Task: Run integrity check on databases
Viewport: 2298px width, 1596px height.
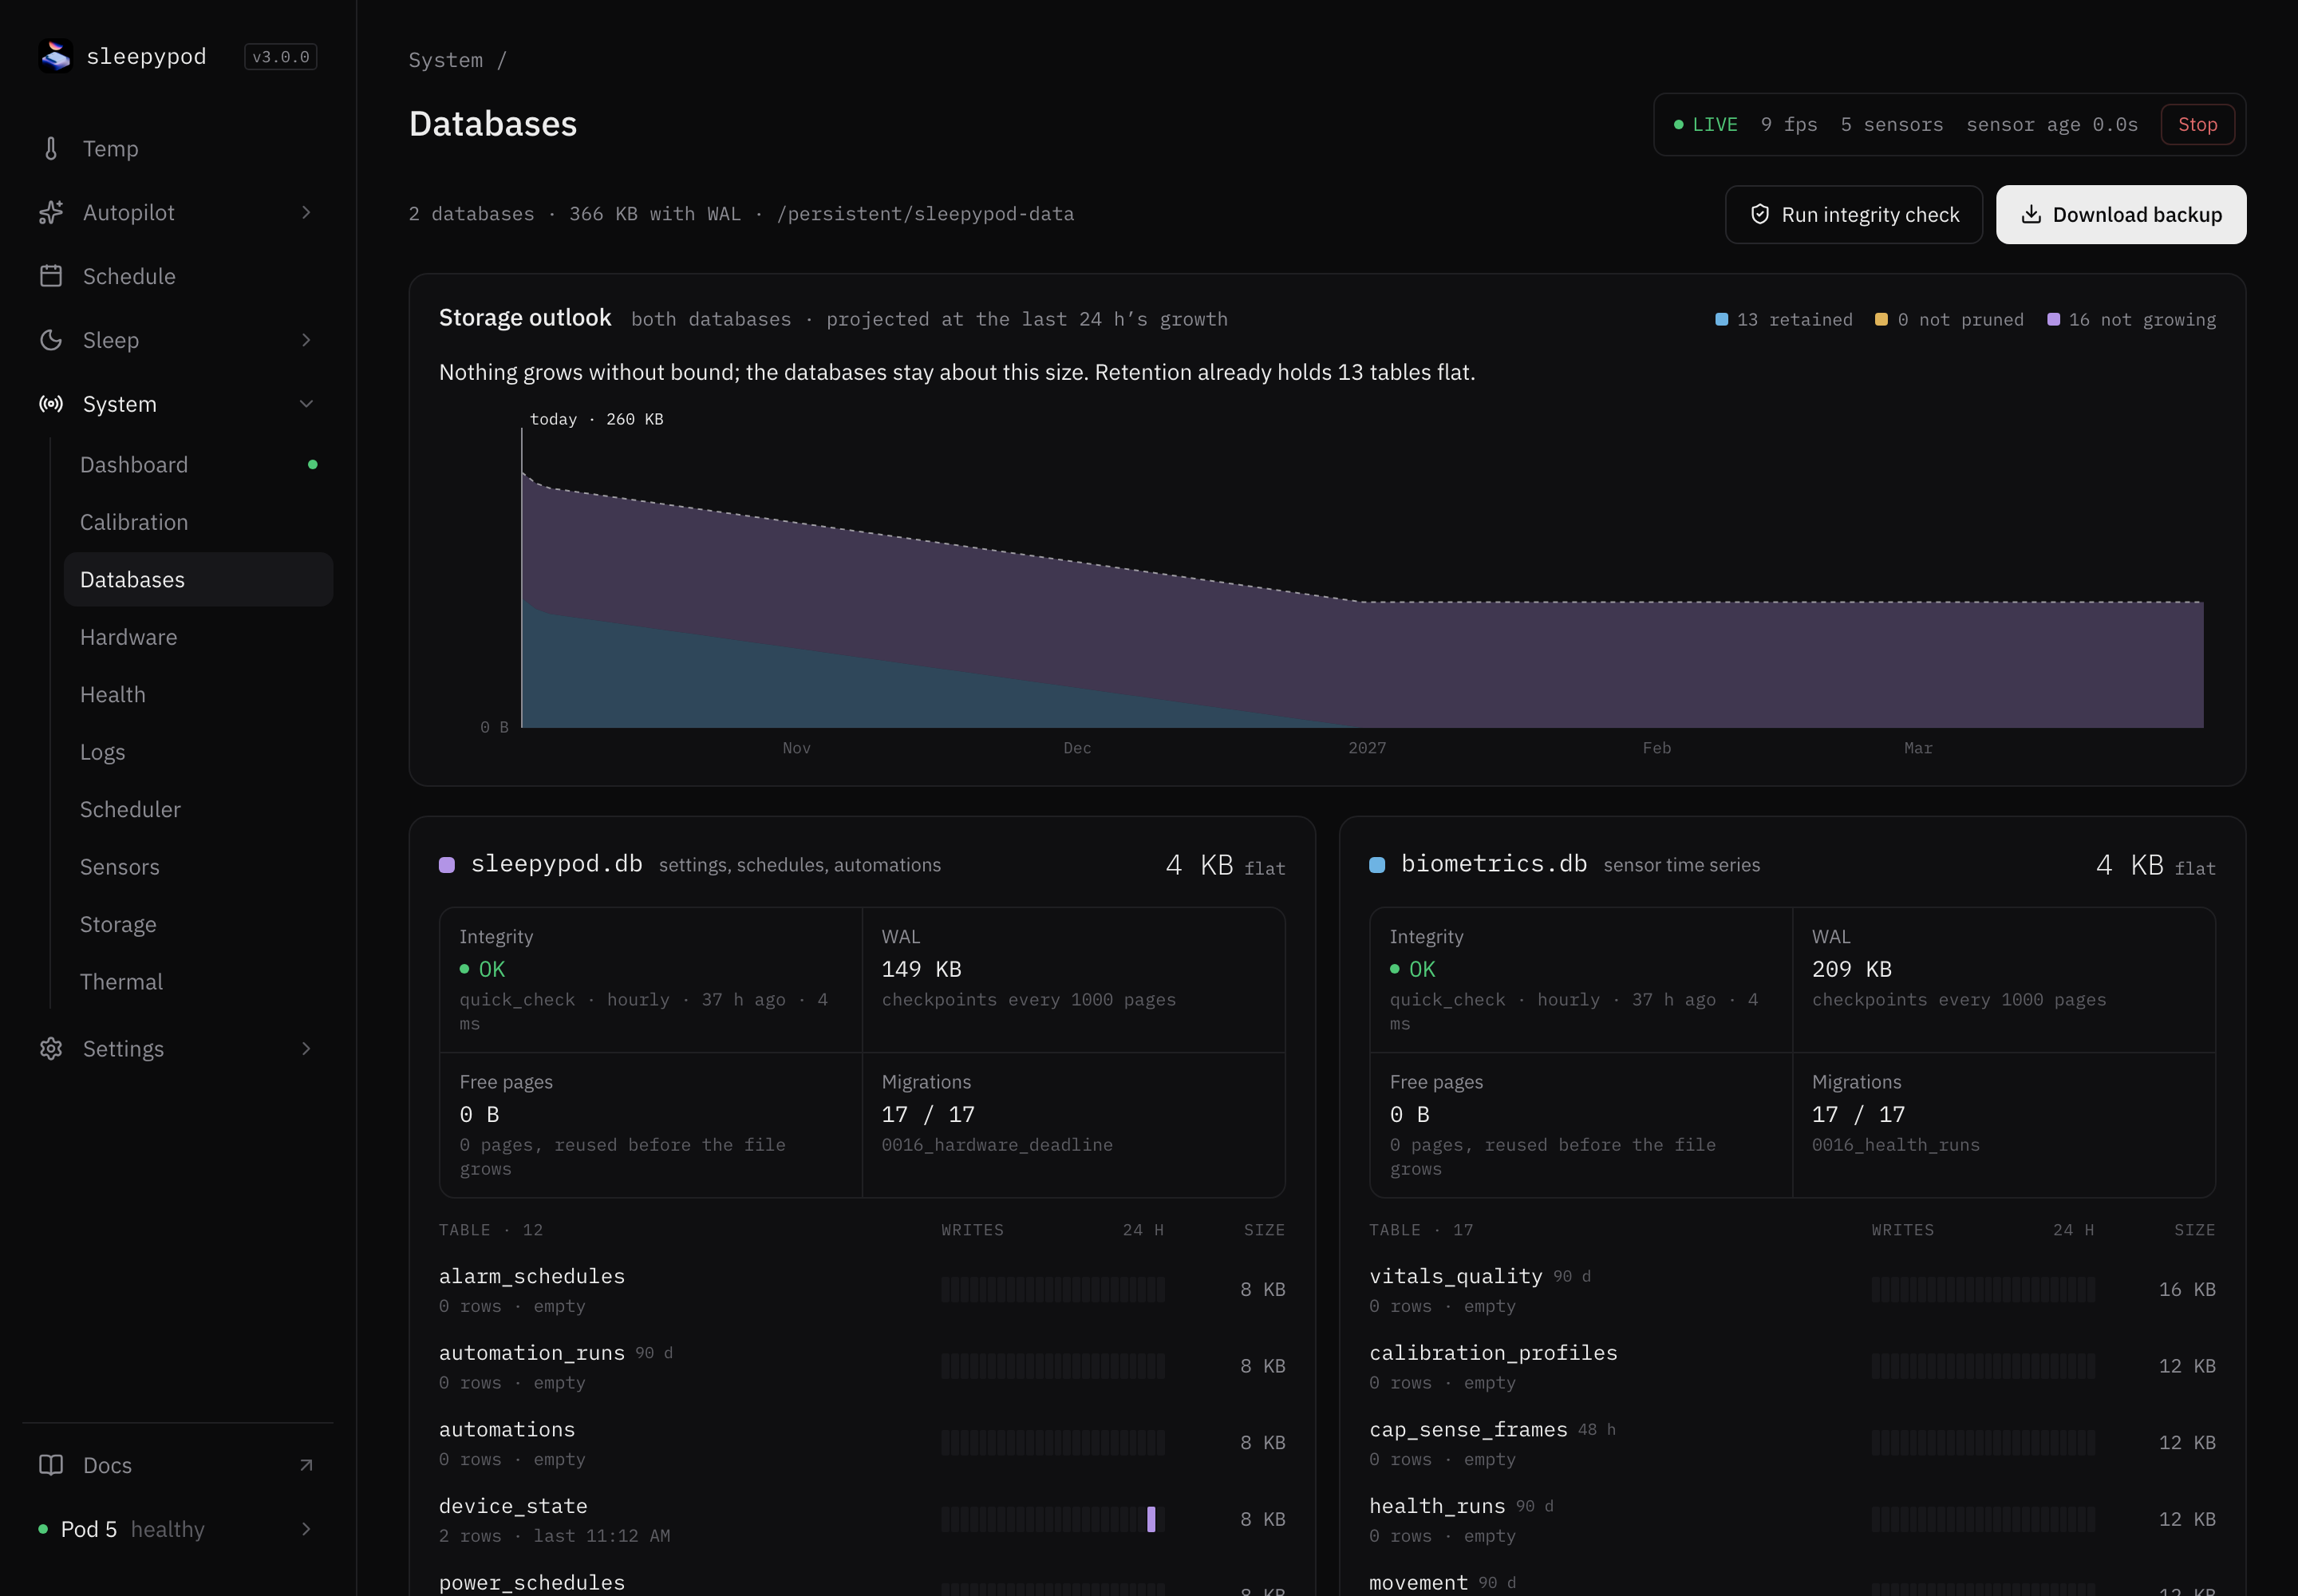Action: 1853,214
